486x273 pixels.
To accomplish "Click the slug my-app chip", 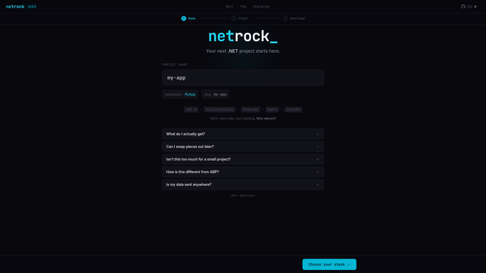I will (x=216, y=95).
